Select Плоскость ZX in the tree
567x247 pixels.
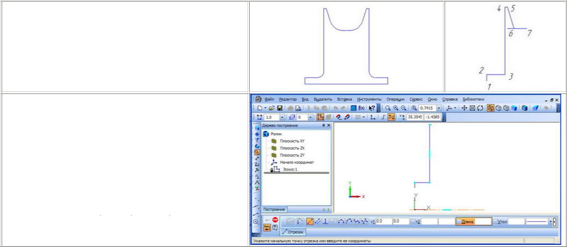(x=292, y=148)
